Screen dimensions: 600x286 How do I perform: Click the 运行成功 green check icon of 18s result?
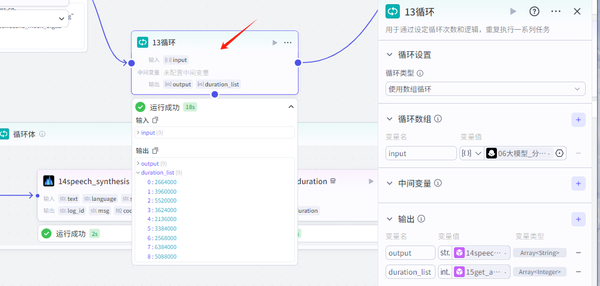point(141,107)
